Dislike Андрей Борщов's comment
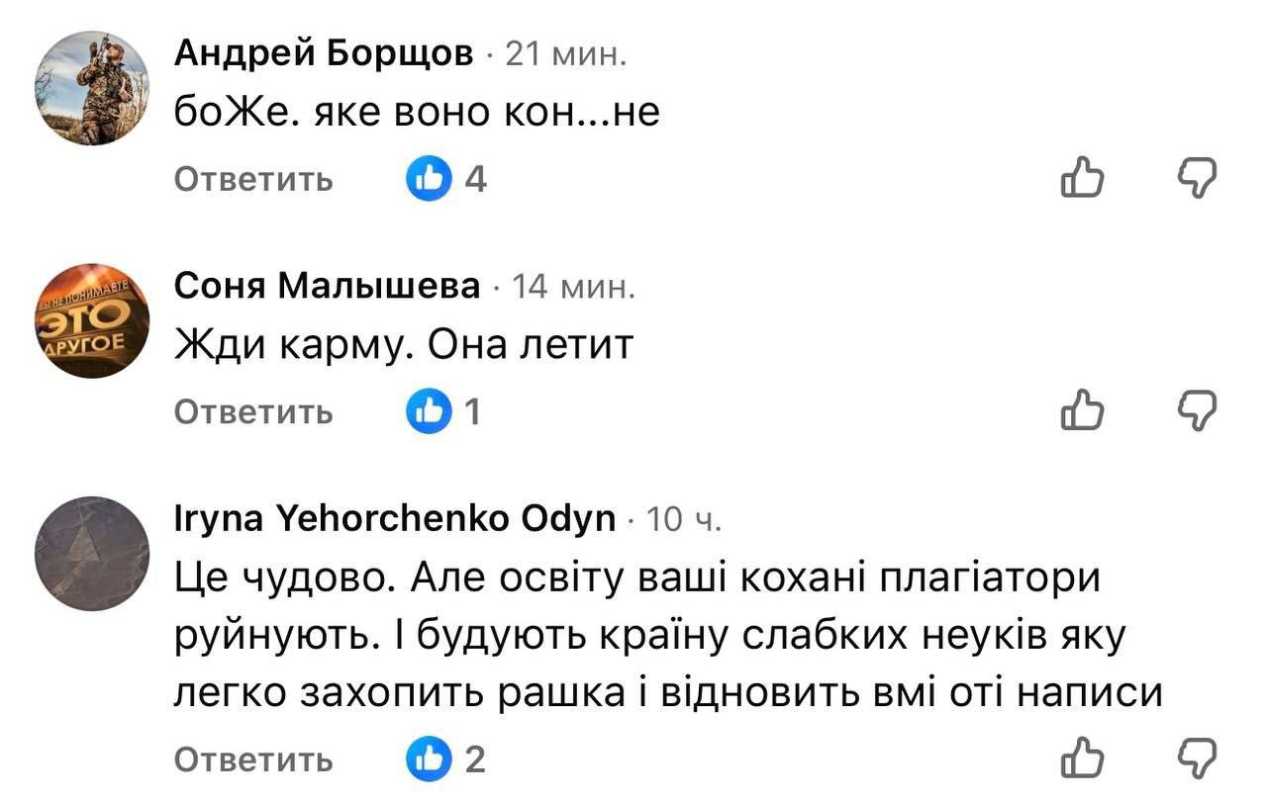 point(1196,179)
